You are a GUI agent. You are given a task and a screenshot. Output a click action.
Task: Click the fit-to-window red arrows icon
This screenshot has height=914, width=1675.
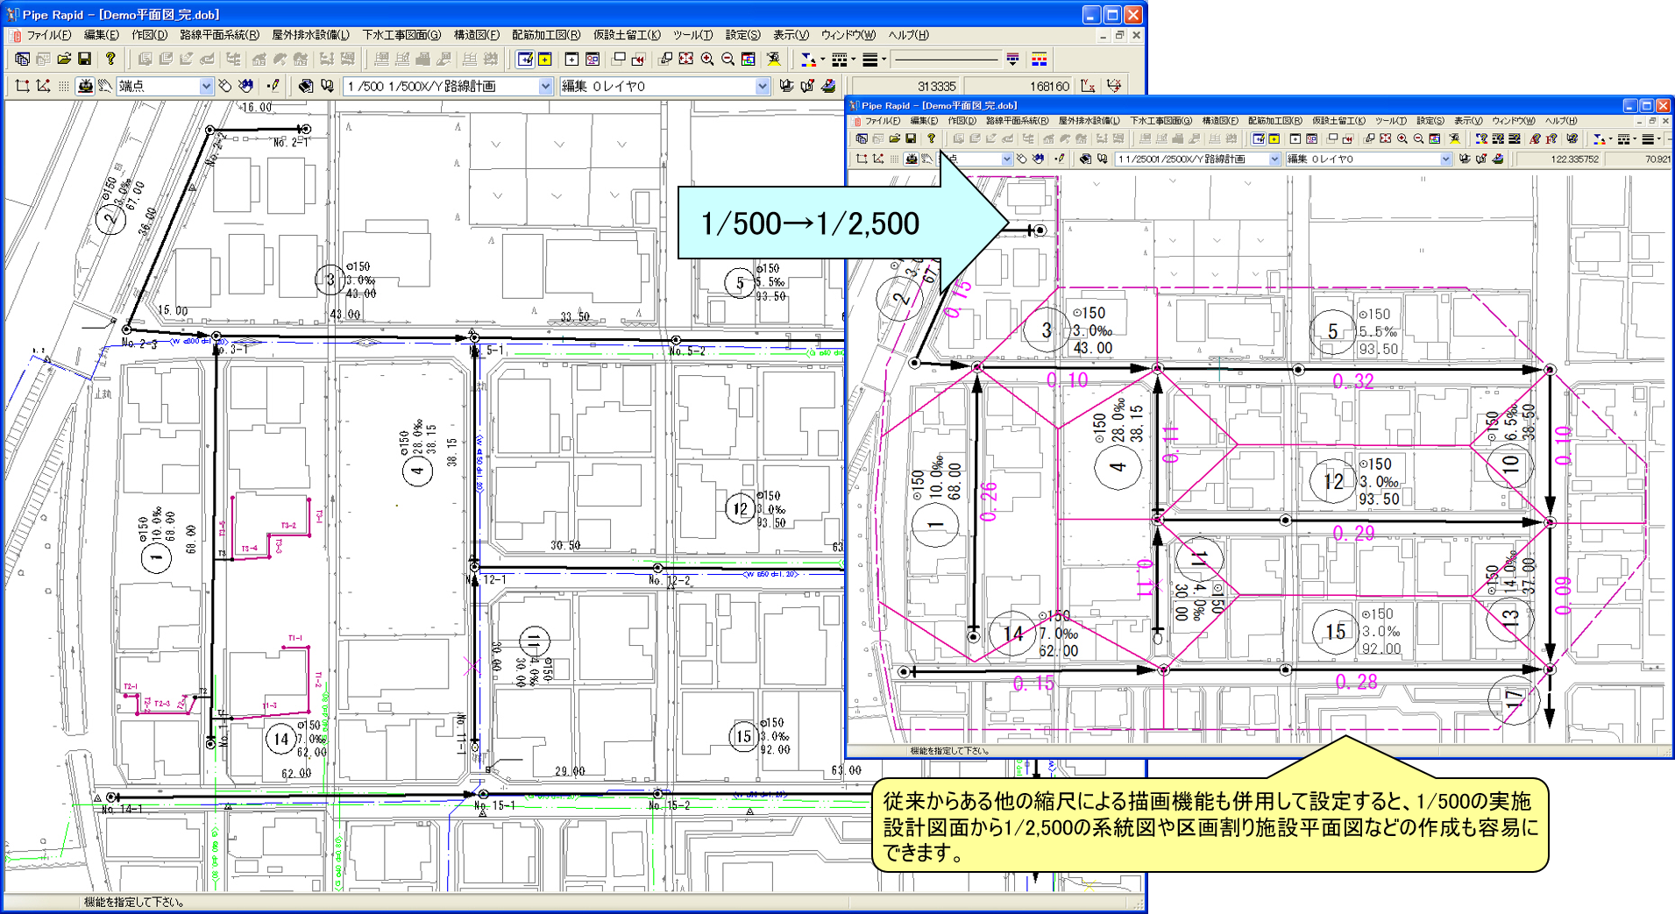point(686,59)
